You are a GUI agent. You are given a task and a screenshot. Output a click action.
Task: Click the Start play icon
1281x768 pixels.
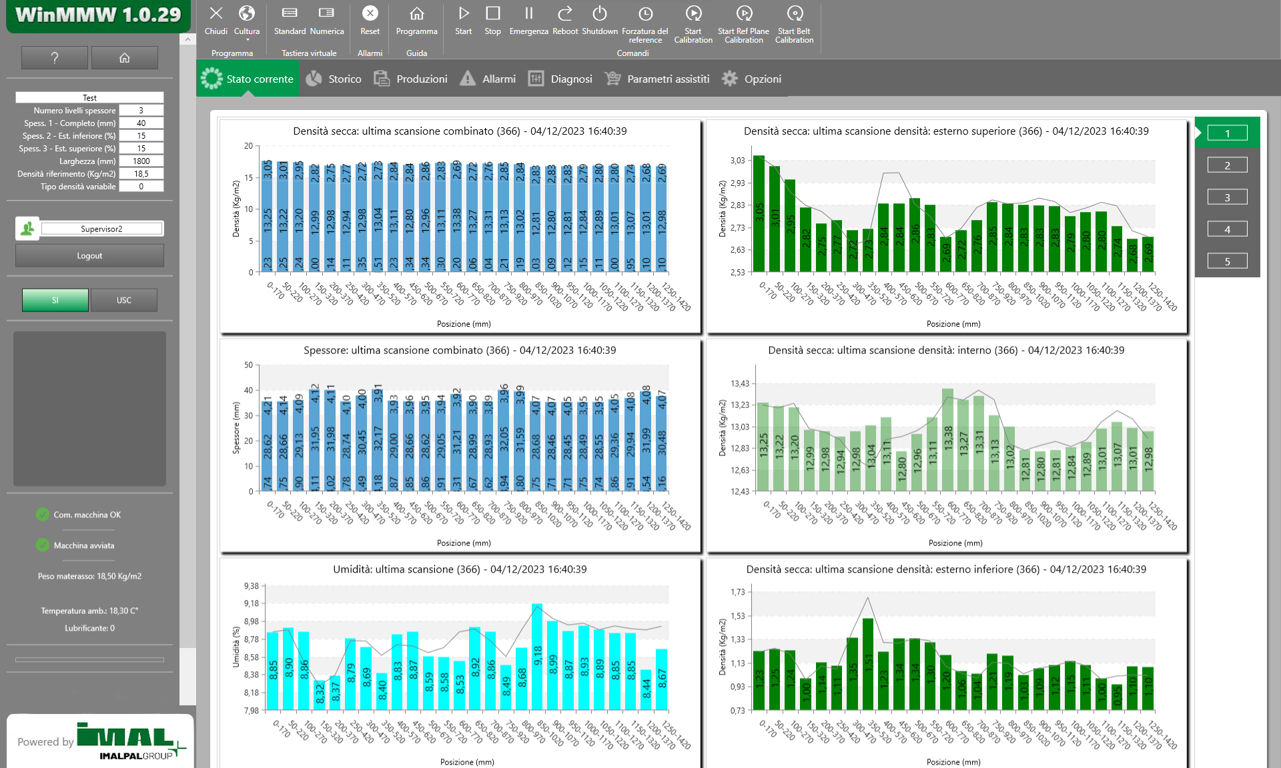coord(463,14)
